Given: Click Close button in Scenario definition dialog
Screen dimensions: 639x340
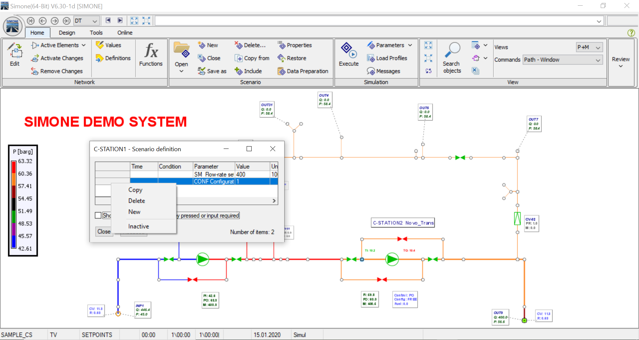Looking at the screenshot, I should pyautogui.click(x=104, y=231).
